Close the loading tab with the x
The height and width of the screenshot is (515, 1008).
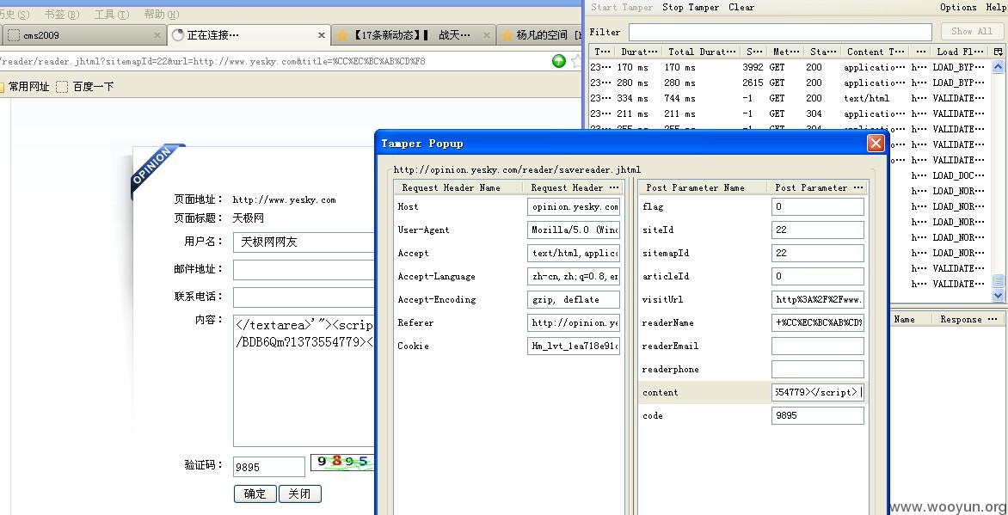click(x=322, y=35)
